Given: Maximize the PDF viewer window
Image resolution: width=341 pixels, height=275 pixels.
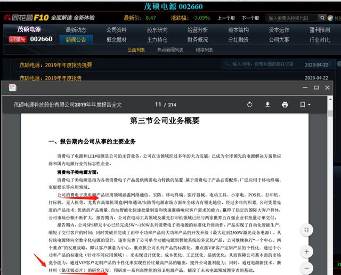Looking at the screenshot, I should click(316, 87).
